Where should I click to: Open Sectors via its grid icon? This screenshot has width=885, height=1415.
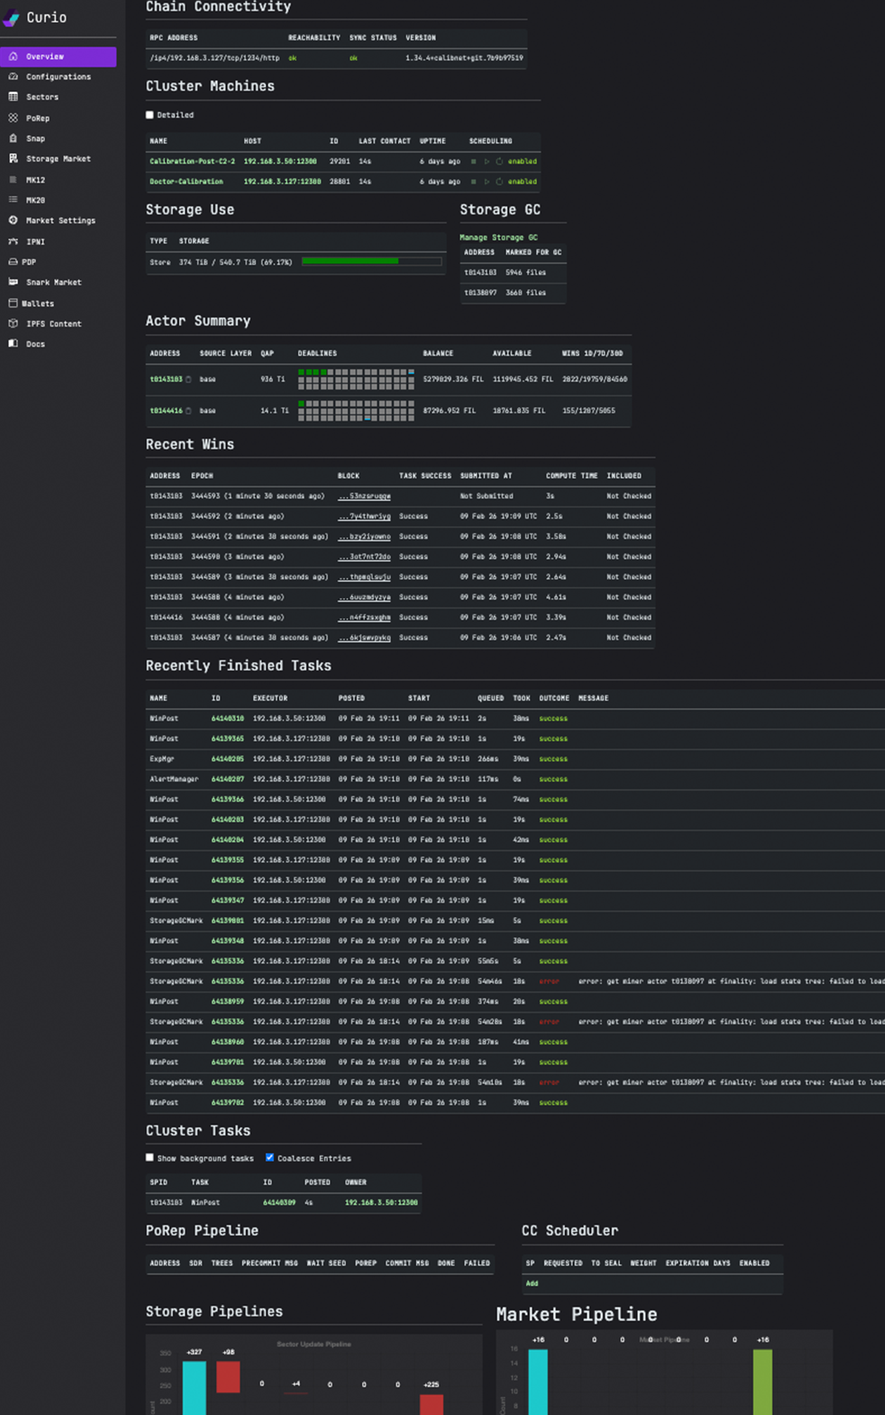coord(13,98)
